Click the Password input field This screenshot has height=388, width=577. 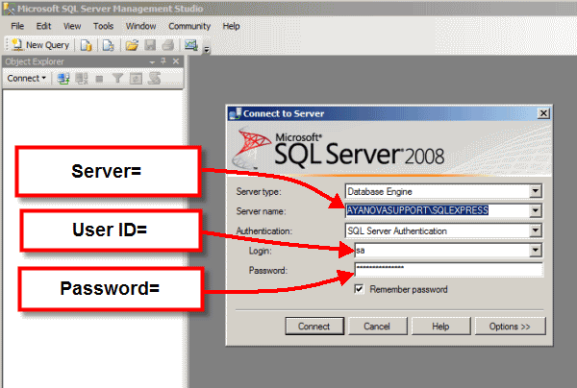pos(448,269)
